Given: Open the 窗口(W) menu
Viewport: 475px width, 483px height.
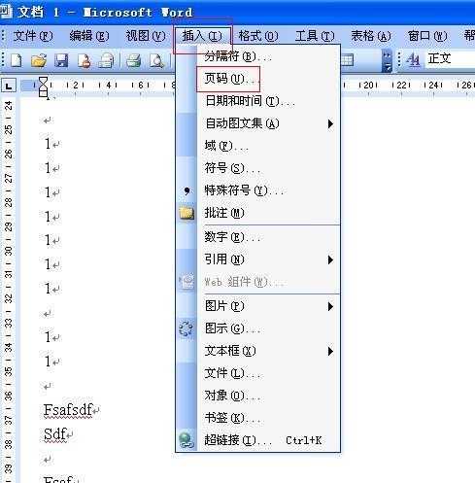Looking at the screenshot, I should point(427,36).
